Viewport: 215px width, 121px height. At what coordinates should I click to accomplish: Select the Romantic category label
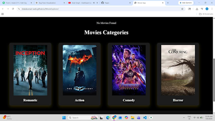[x=30, y=100]
